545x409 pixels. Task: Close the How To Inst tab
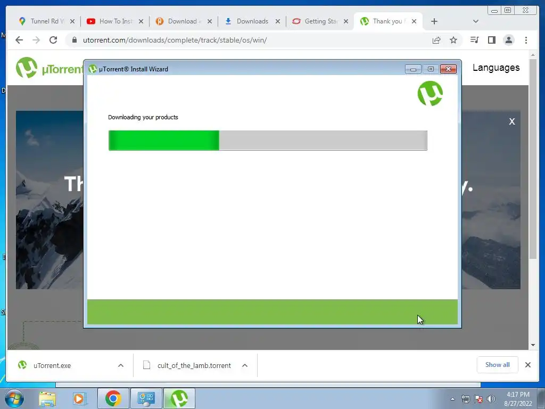(141, 21)
